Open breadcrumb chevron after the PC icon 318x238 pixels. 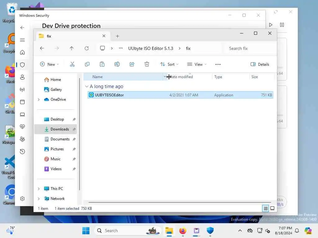(x=112, y=48)
